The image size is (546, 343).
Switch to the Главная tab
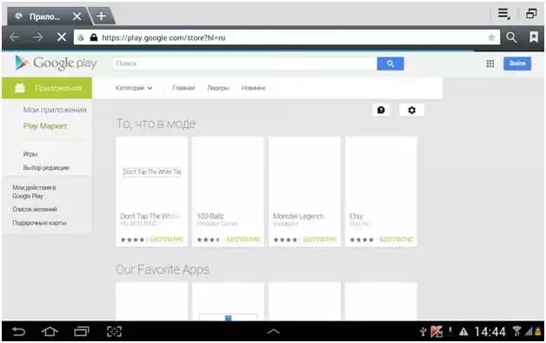183,88
